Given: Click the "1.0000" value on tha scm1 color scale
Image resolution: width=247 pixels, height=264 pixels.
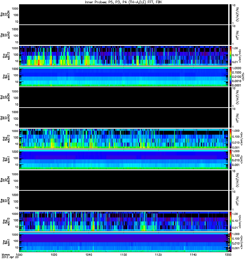Looking at the screenshot, I should click(x=236, y=68).
